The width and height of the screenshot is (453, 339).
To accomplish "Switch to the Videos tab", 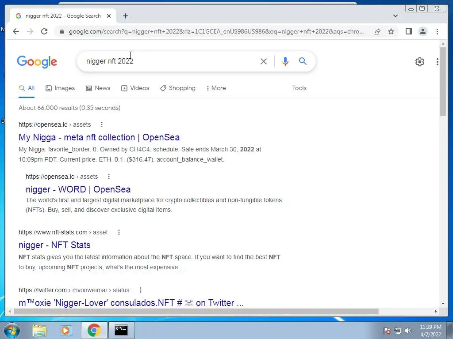I will click(x=135, y=88).
